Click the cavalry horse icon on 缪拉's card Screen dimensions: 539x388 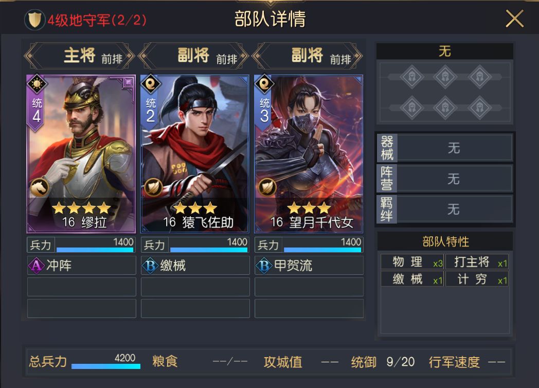[39, 187]
